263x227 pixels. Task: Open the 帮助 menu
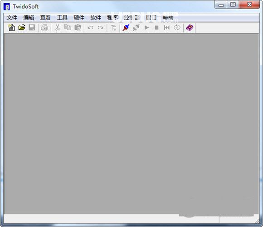pyautogui.click(x=168, y=17)
